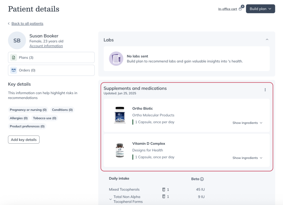The image size is (283, 205).
Task: Click Supplements and medications heading
Action: coord(135,88)
